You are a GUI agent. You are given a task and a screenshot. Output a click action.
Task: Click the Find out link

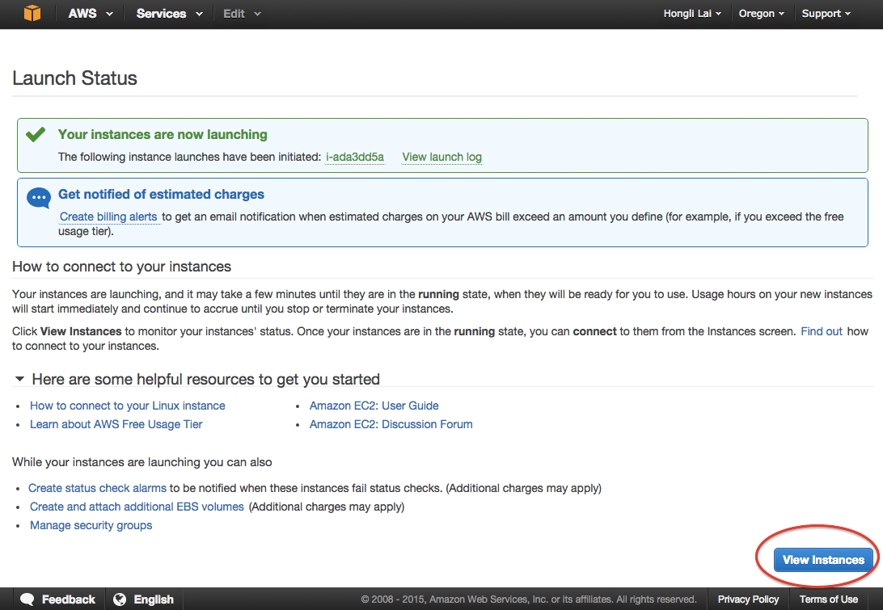822,331
